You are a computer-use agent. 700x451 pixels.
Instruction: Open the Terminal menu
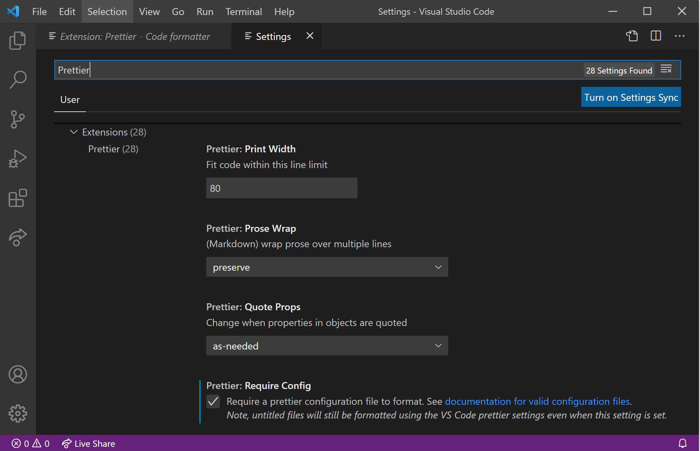[x=243, y=12]
